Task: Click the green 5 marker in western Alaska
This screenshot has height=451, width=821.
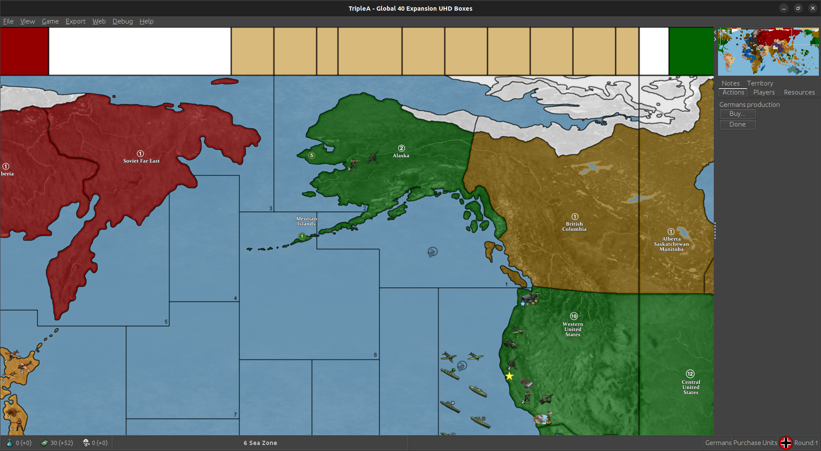Action: 312,156
